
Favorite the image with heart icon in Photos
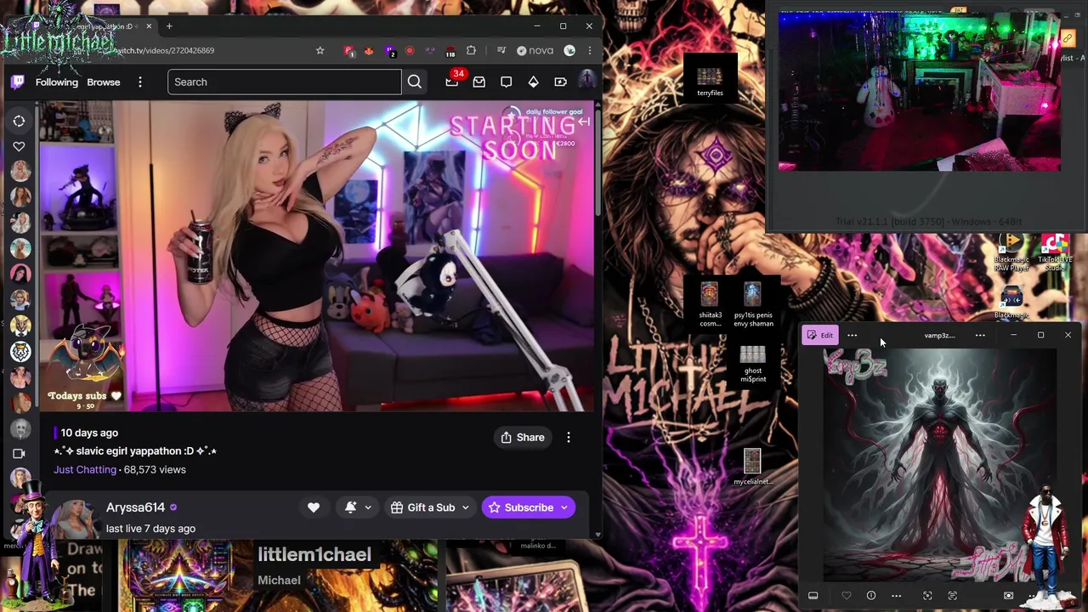[x=846, y=596]
